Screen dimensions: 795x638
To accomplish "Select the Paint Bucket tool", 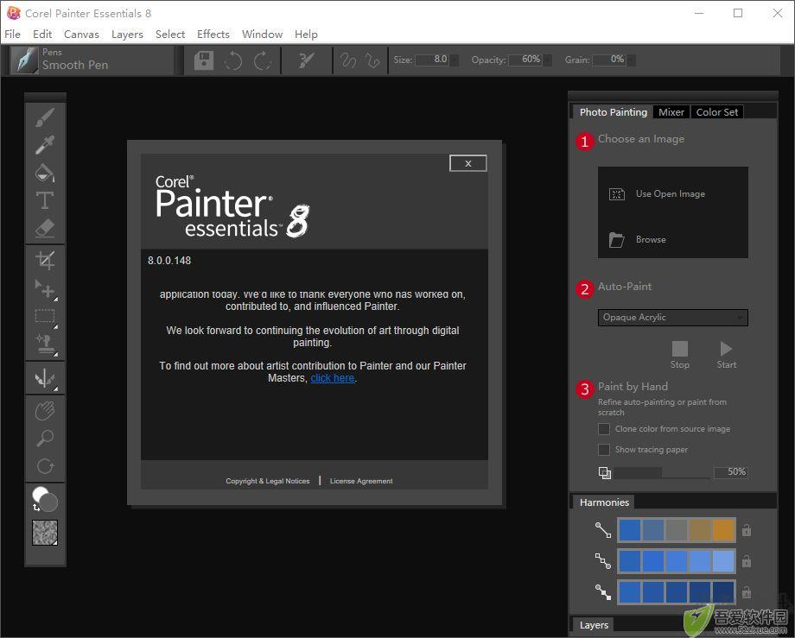I will (45, 173).
